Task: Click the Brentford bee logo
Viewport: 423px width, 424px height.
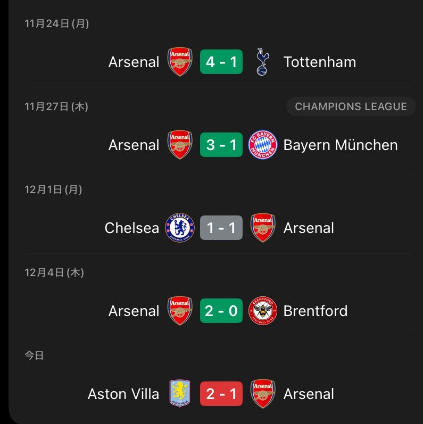Action: tap(263, 311)
